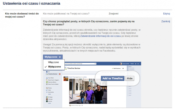The width and height of the screenshot is (175, 109).
Task: Click Likes icon in preview sidebar
Action: [x=47, y=90]
